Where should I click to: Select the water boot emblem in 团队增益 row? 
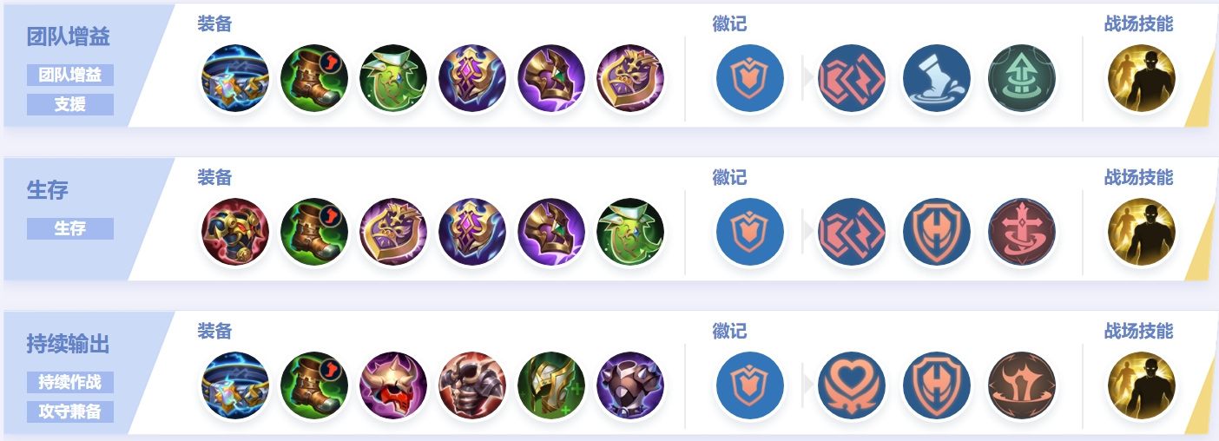pos(937,79)
